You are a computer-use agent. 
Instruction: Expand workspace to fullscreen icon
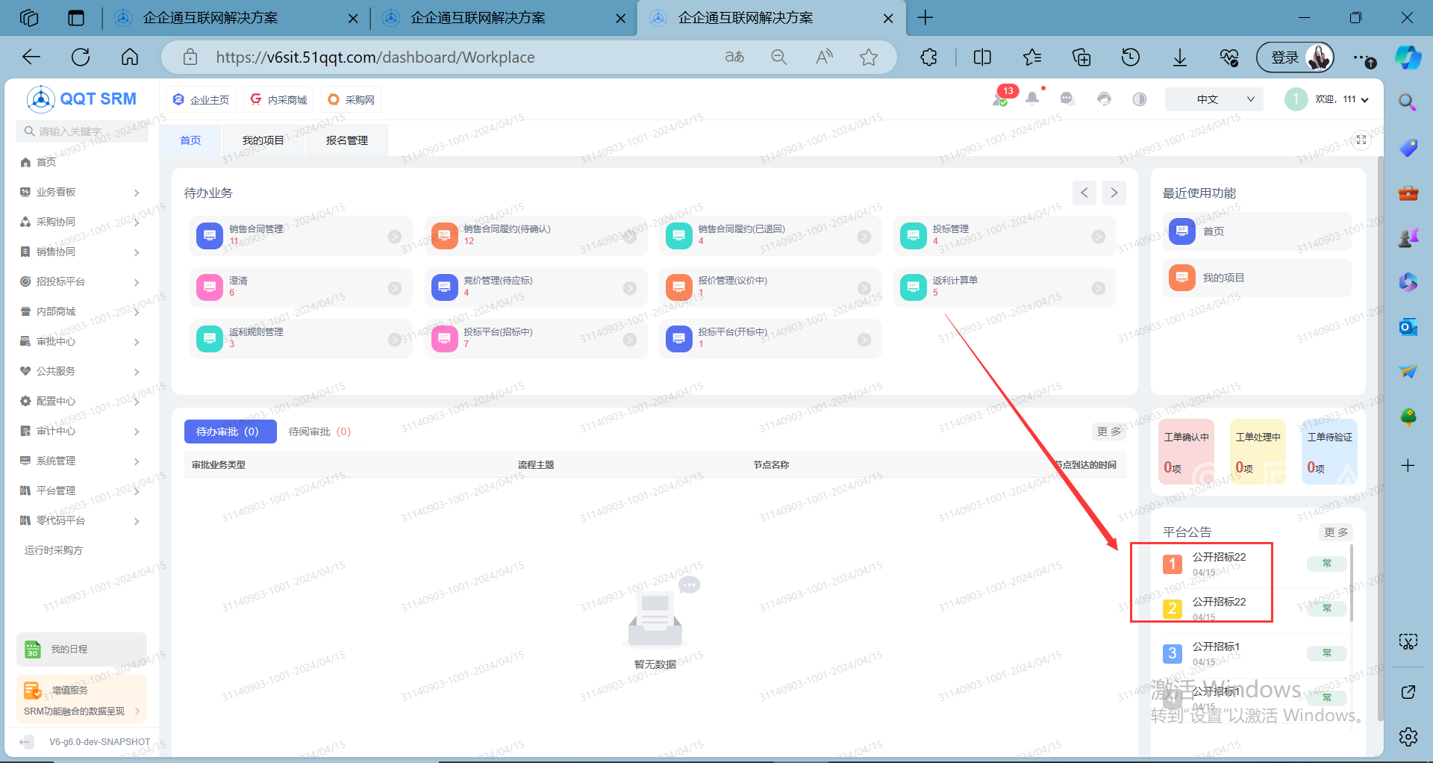pyautogui.click(x=1361, y=140)
